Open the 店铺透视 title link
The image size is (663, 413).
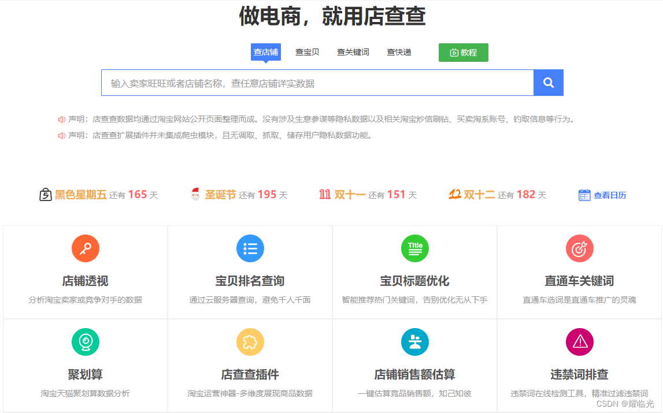tap(86, 281)
